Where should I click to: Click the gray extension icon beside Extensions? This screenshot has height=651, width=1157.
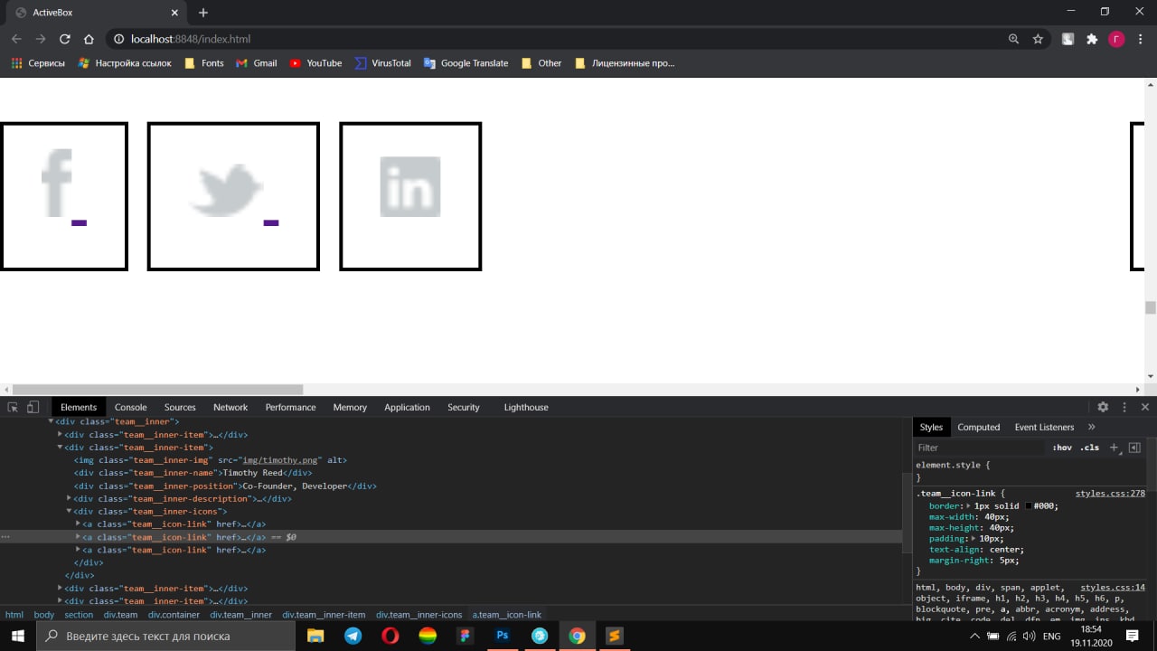point(1068,39)
